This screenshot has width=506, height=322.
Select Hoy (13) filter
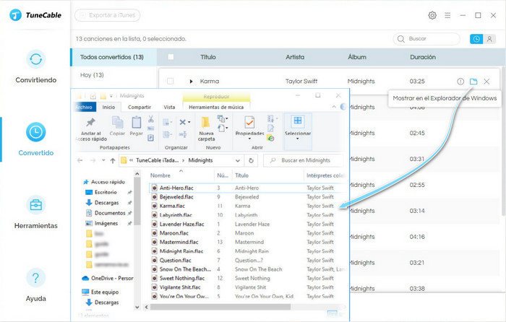[x=92, y=75]
